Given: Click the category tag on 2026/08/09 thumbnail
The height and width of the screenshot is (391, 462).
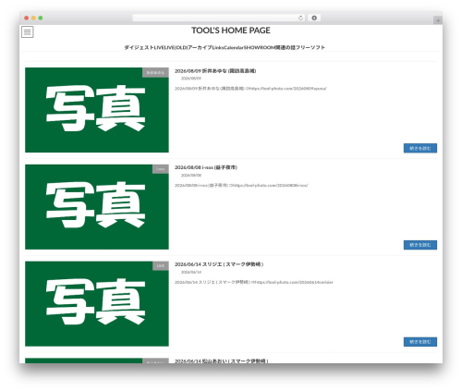Looking at the screenshot, I should pos(155,72).
